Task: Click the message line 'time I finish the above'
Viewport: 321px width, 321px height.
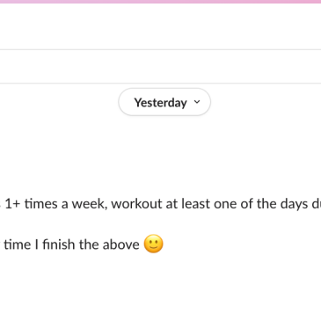Action: tap(71, 244)
